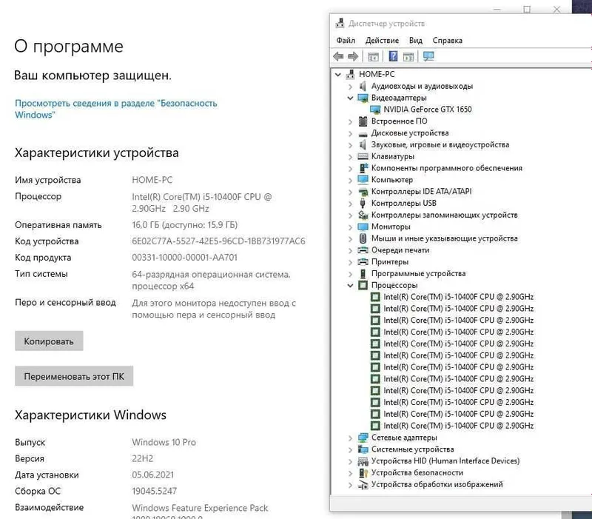Click the HOME-PC root computer icon
The width and height of the screenshot is (592, 519).
click(x=350, y=74)
